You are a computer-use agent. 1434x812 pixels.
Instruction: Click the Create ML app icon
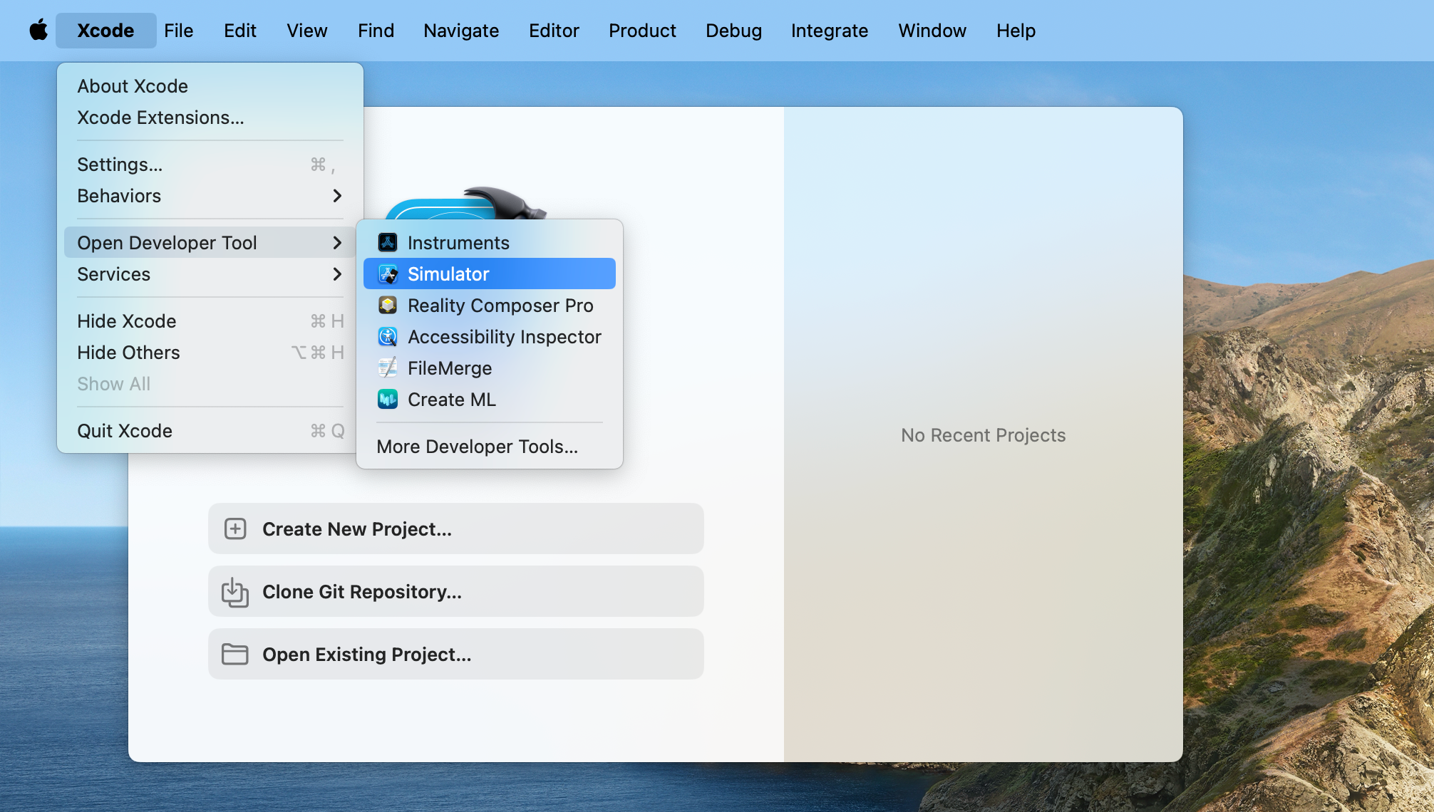coord(388,400)
